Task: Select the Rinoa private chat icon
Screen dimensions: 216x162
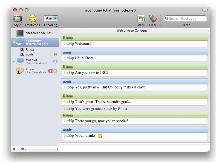Action: [x=20, y=71]
